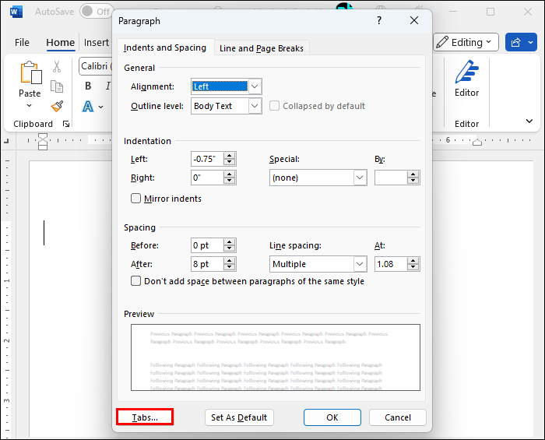
Task: Click the Tabs... button
Action: (145, 417)
